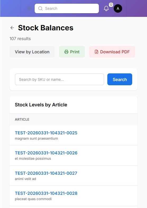This screenshot has height=208, width=147.
Task: Click the magnifier icon in top search
Action: click(x=40, y=8)
